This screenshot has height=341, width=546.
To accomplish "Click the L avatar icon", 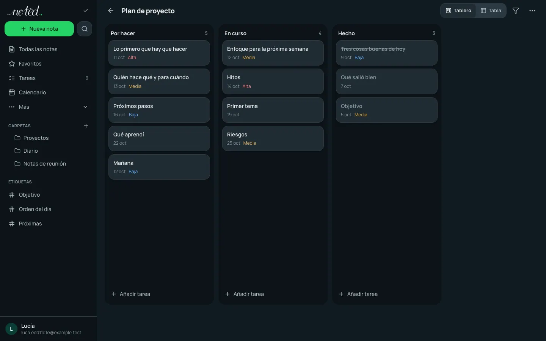I will [x=11, y=329].
